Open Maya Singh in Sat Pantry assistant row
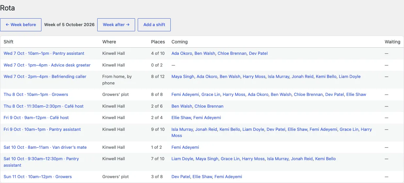404x183 pixels. coord(207,159)
